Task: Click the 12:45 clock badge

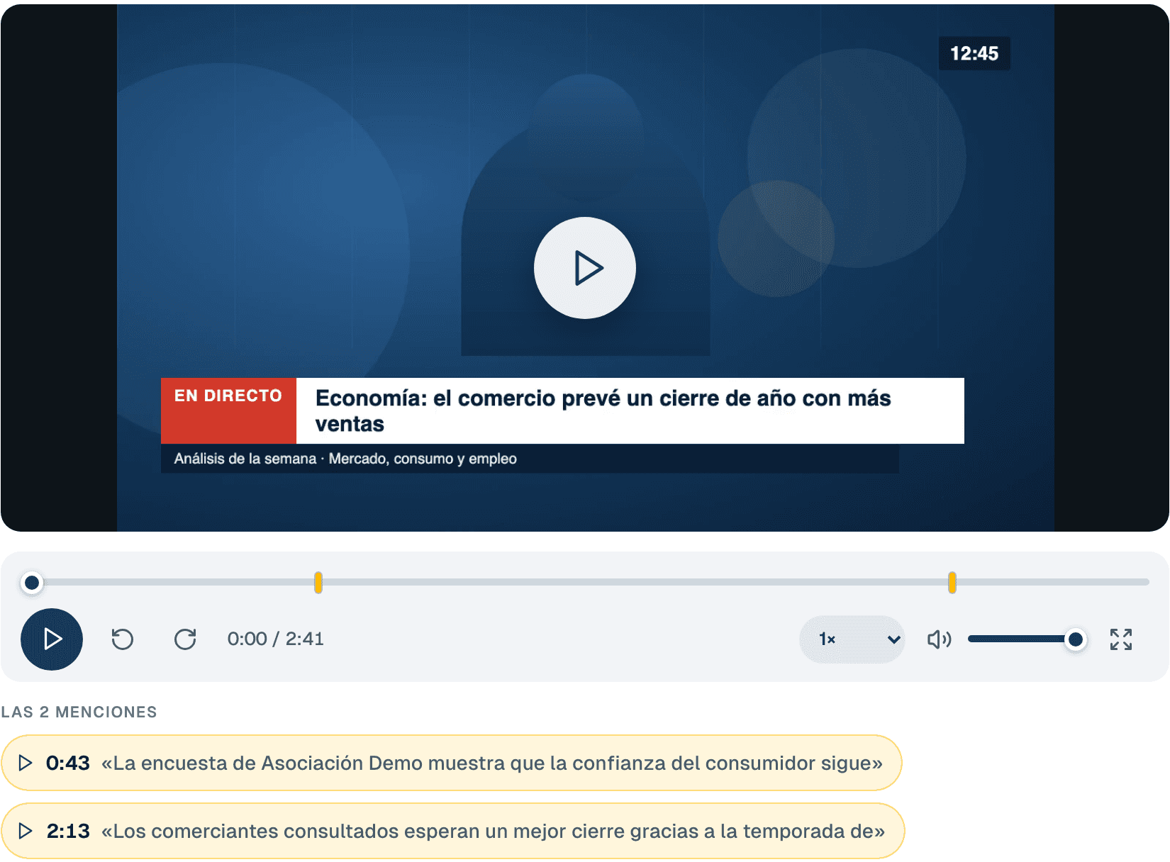Action: click(974, 54)
